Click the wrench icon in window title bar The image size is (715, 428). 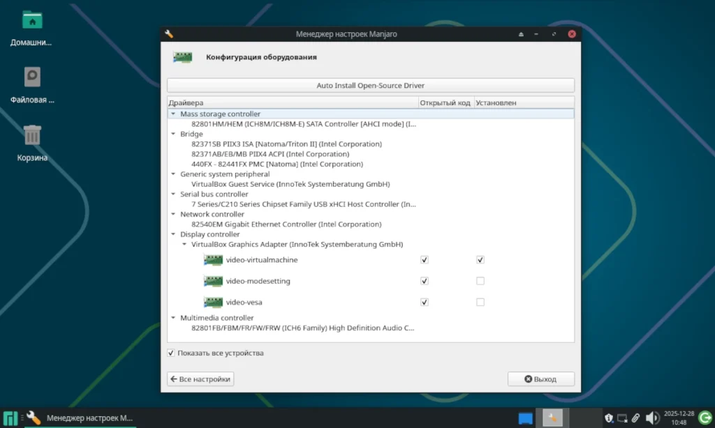(169, 34)
